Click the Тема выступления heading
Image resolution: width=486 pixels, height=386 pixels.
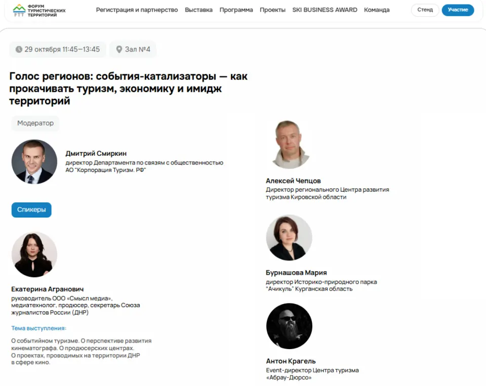coord(39,328)
